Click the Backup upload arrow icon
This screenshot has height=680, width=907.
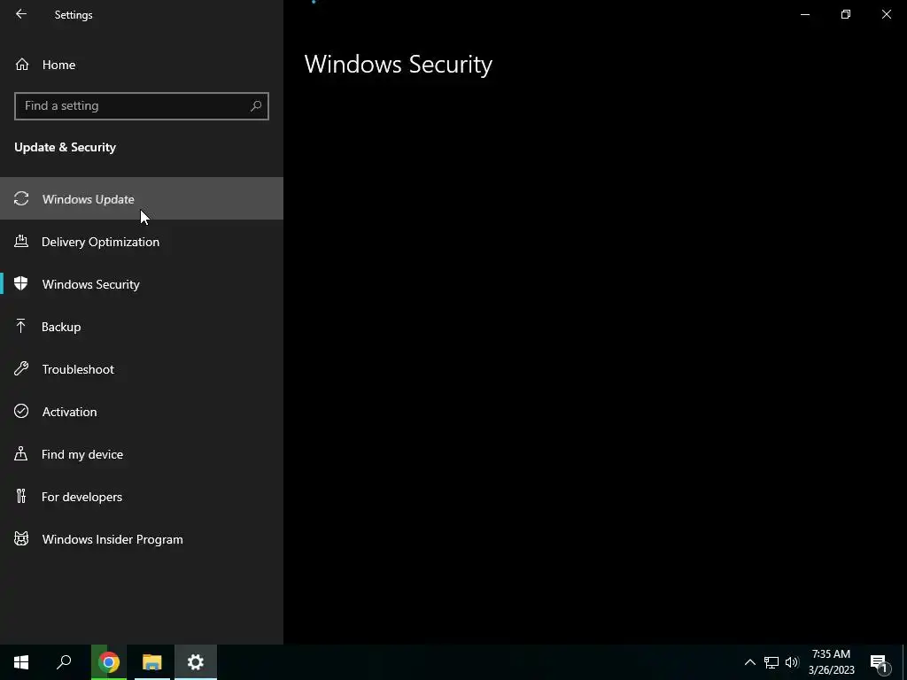click(21, 326)
